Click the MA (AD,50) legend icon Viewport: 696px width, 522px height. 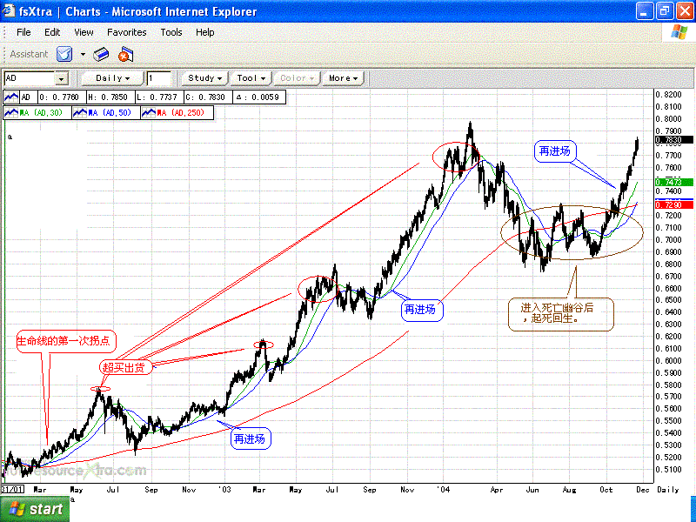tap(80, 113)
